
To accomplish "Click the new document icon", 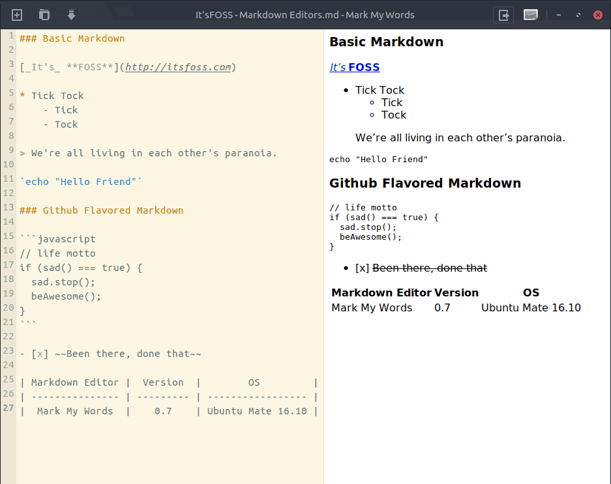I will (x=17, y=15).
